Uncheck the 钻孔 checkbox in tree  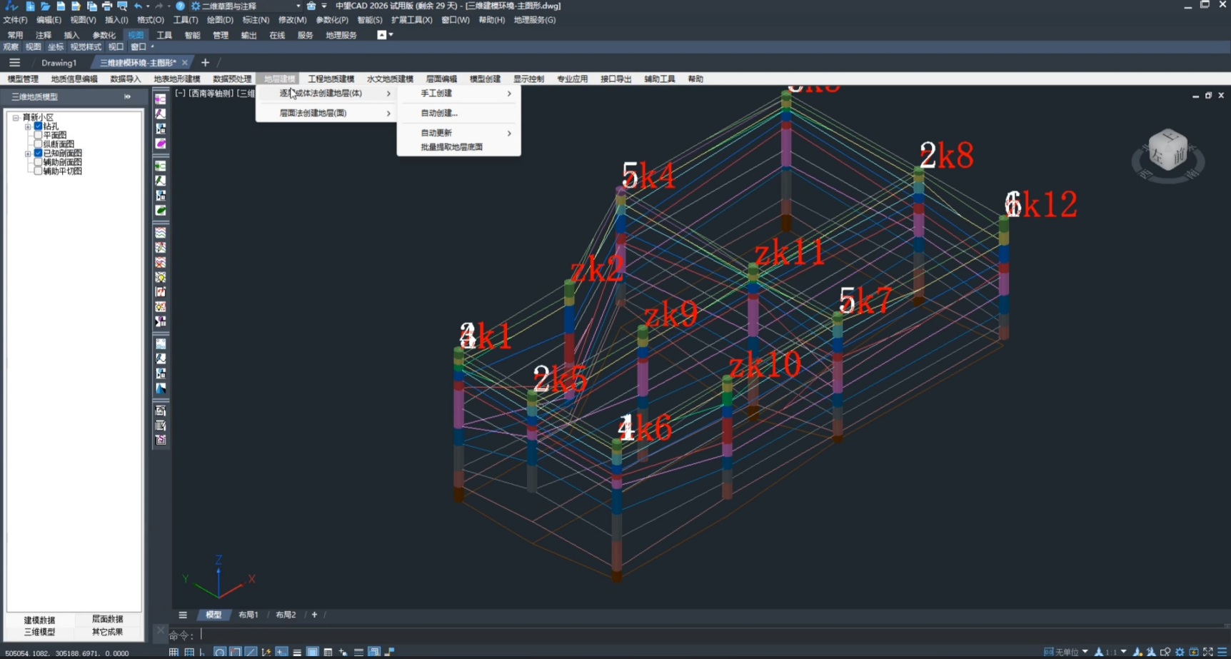(39, 126)
